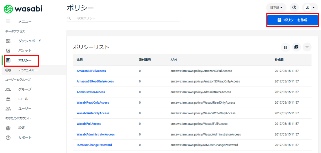Viewport: 321px width, 153px height.
Task: Select サポート in the sidebar menu
Action: (x=25, y=137)
